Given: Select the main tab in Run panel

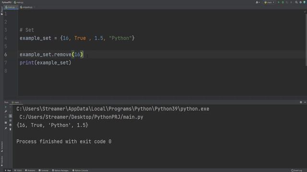Looking at the screenshot, I should point(16,102).
